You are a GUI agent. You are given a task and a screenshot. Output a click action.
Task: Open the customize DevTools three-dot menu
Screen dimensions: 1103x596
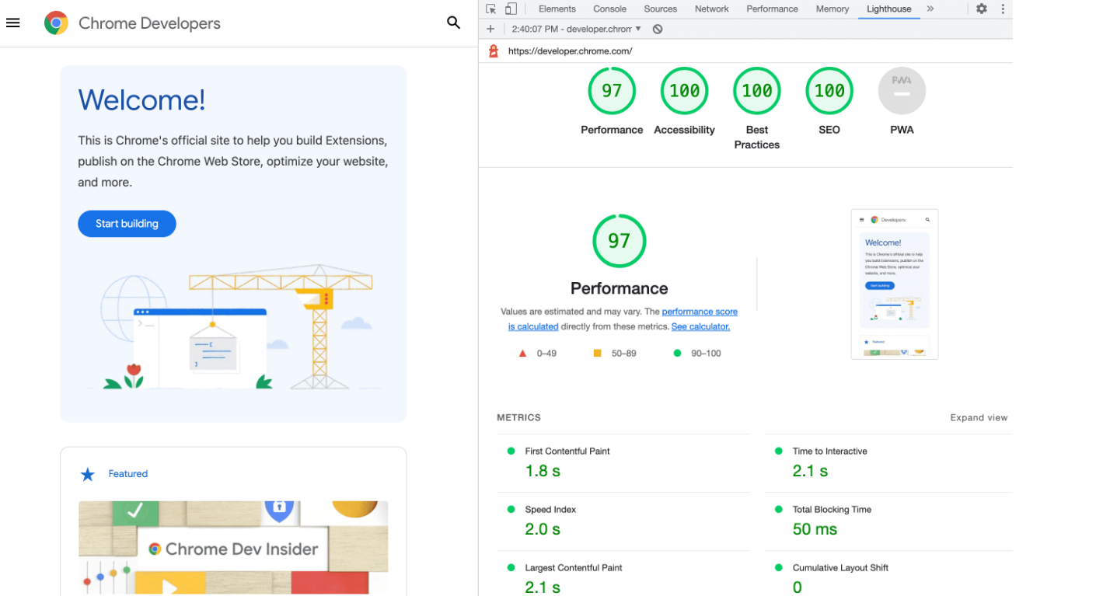click(1003, 9)
